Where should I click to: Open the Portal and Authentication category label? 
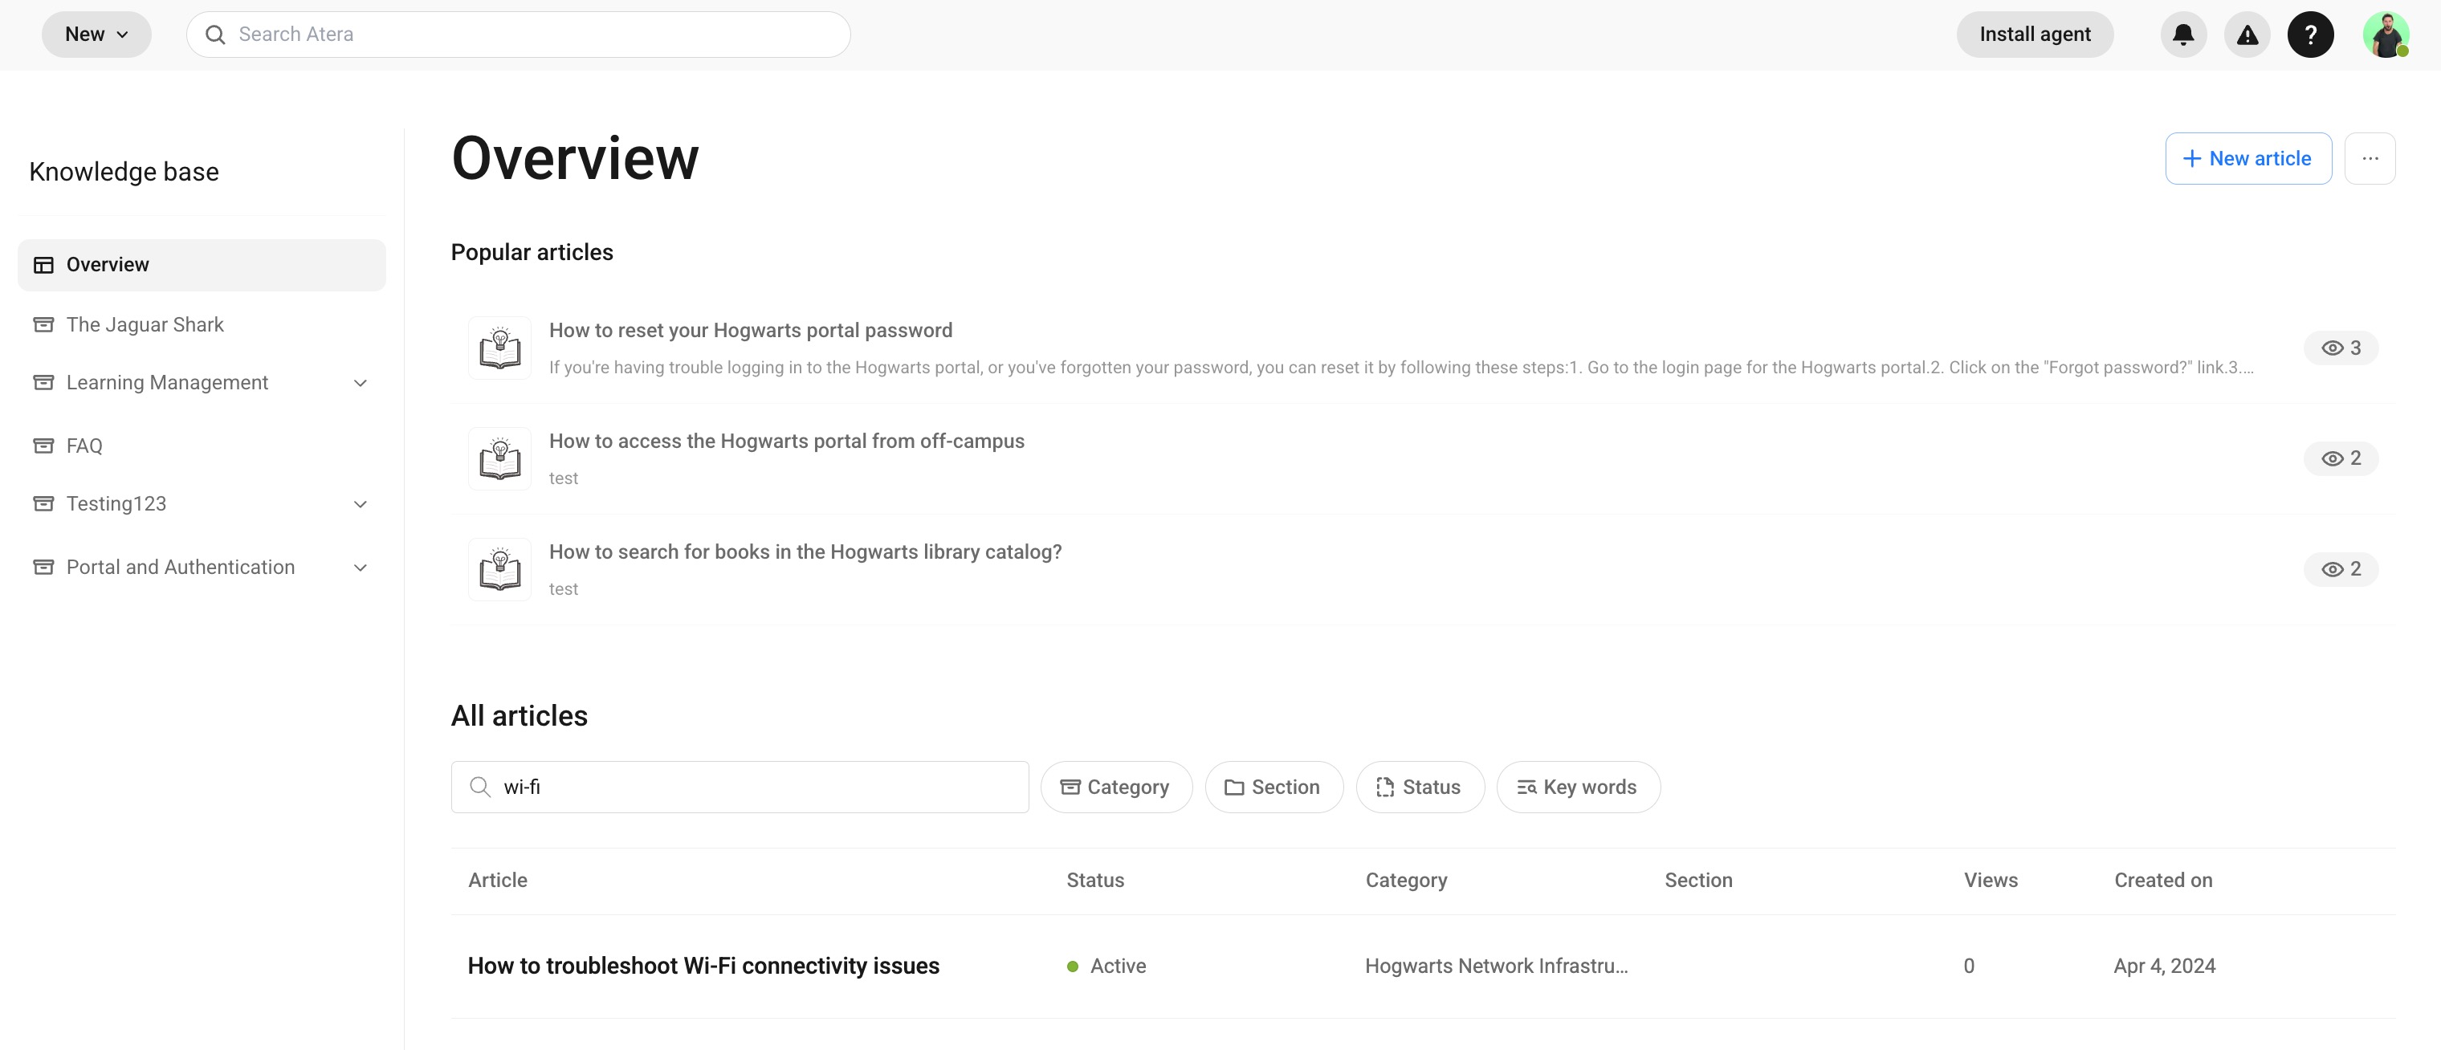[180, 568]
